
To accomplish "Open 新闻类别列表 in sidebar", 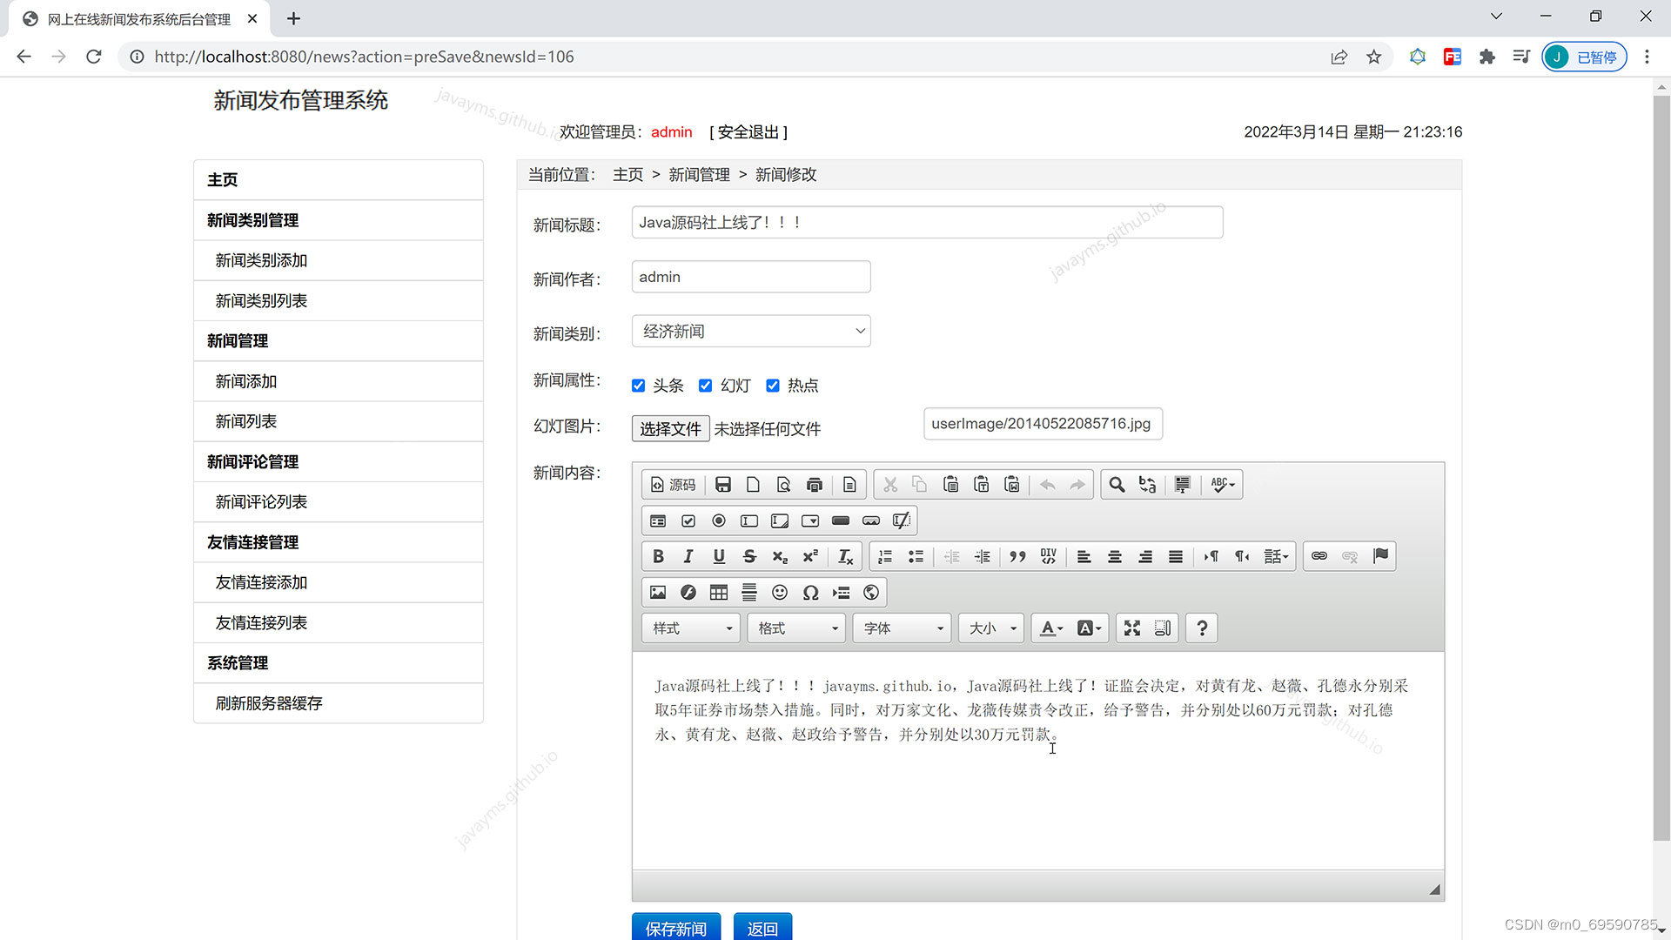I will click(x=339, y=300).
